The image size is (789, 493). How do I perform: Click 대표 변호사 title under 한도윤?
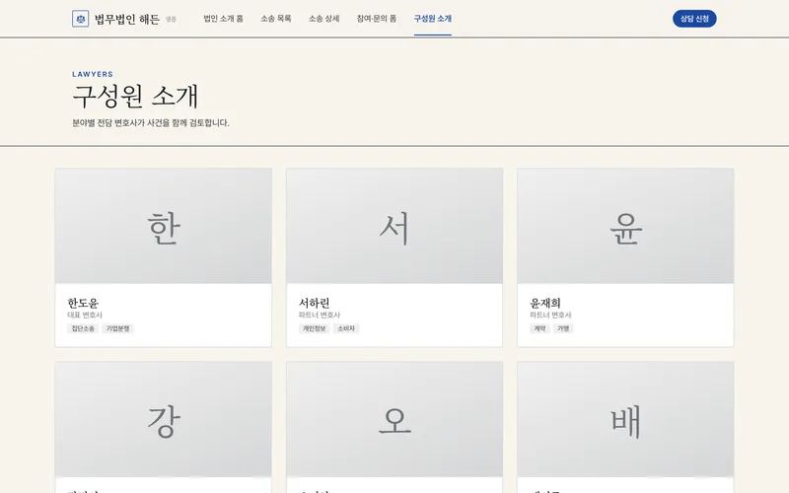coord(85,315)
